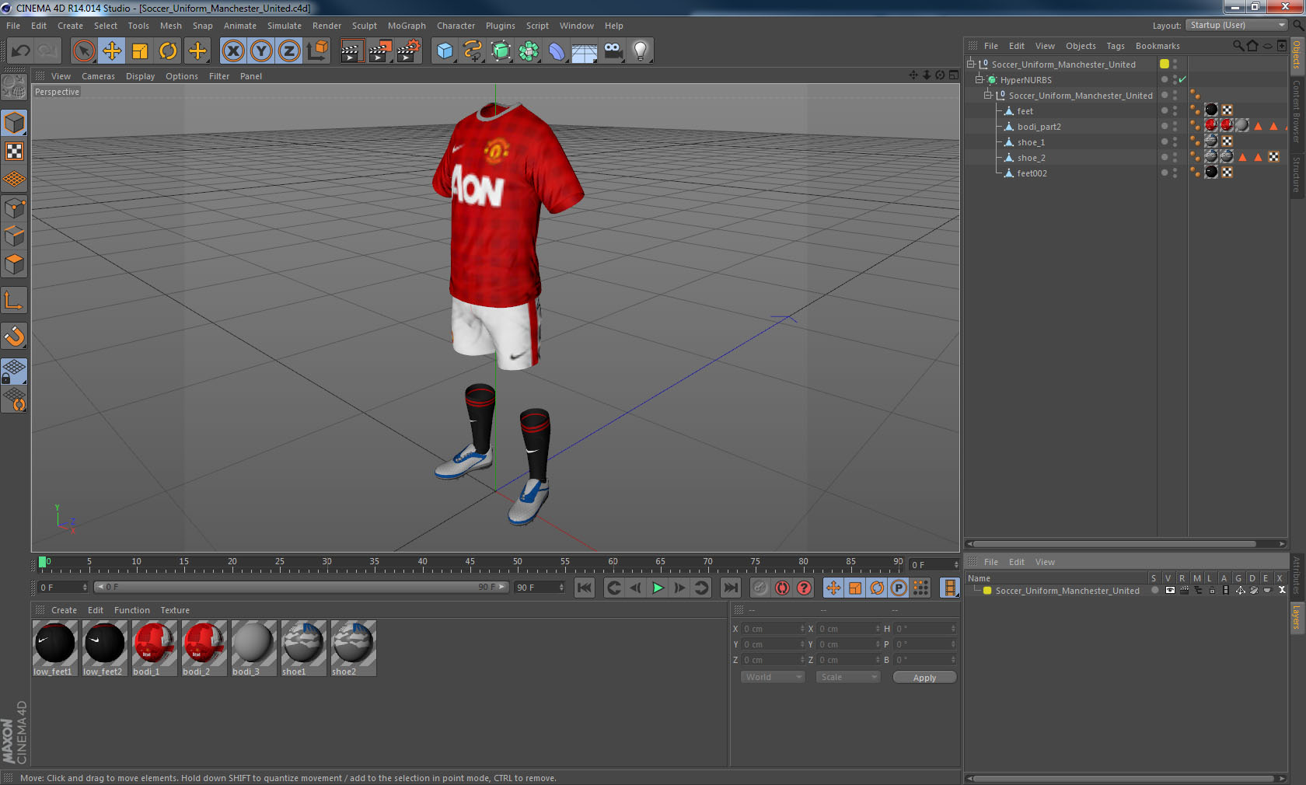The image size is (1306, 785).
Task: Add a Light object
Action: tap(641, 51)
